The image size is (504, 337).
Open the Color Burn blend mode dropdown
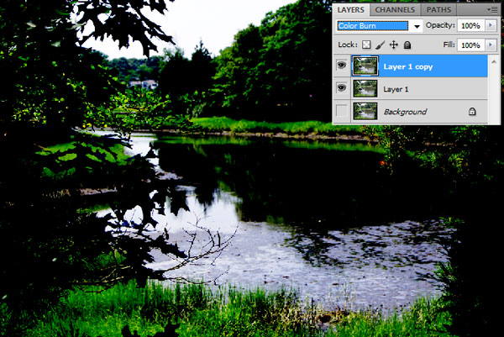[417, 26]
